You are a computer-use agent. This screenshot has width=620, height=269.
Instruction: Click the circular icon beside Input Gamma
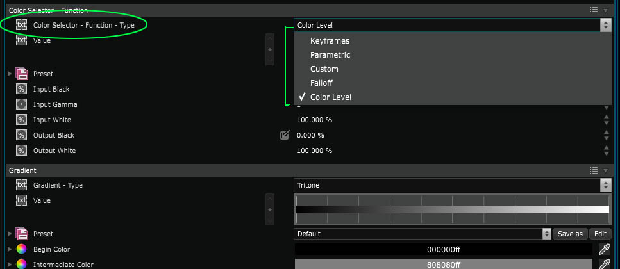pyautogui.click(x=21, y=104)
